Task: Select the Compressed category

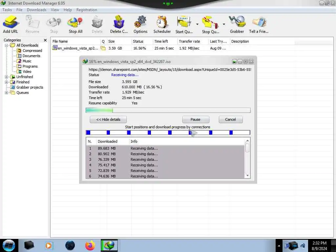Action: point(30,51)
